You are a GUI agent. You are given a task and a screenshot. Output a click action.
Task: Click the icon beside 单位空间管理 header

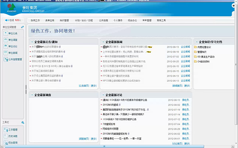[x=23, y=27]
